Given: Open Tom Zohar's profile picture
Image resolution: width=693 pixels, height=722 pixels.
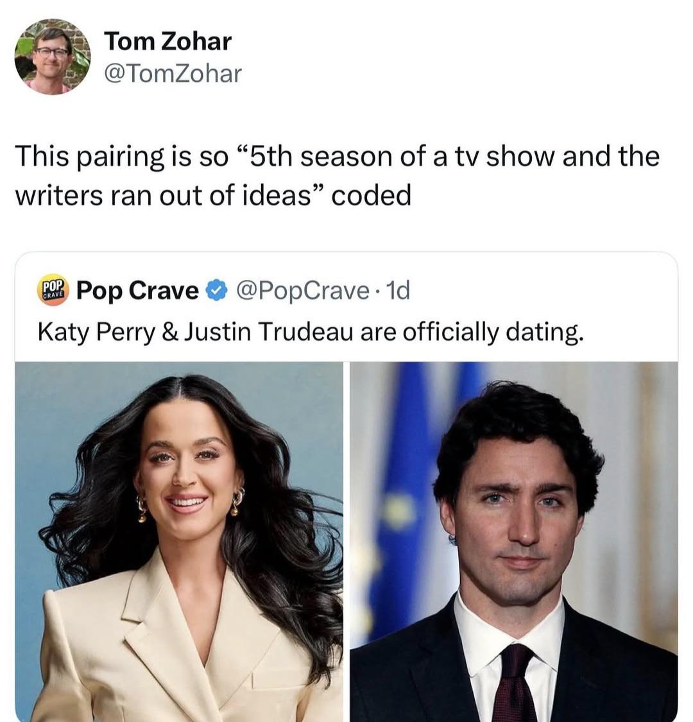Looking at the screenshot, I should click(53, 56).
